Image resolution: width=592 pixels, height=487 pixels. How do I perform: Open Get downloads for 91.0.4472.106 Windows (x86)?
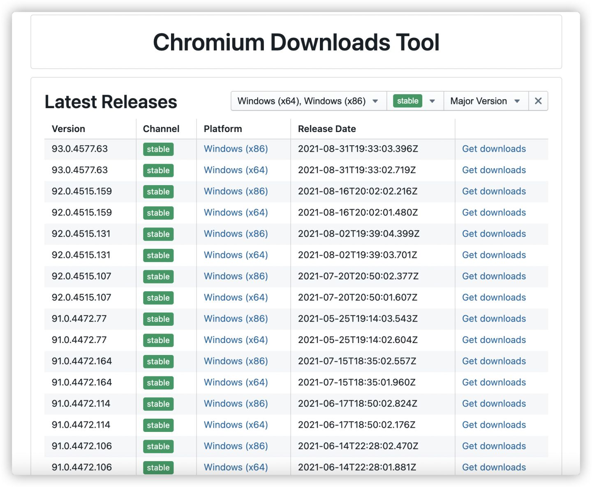(494, 446)
